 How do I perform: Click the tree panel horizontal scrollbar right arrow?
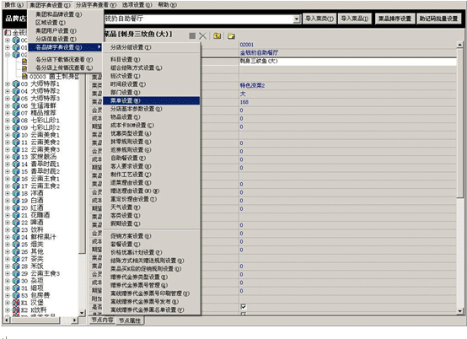74,320
